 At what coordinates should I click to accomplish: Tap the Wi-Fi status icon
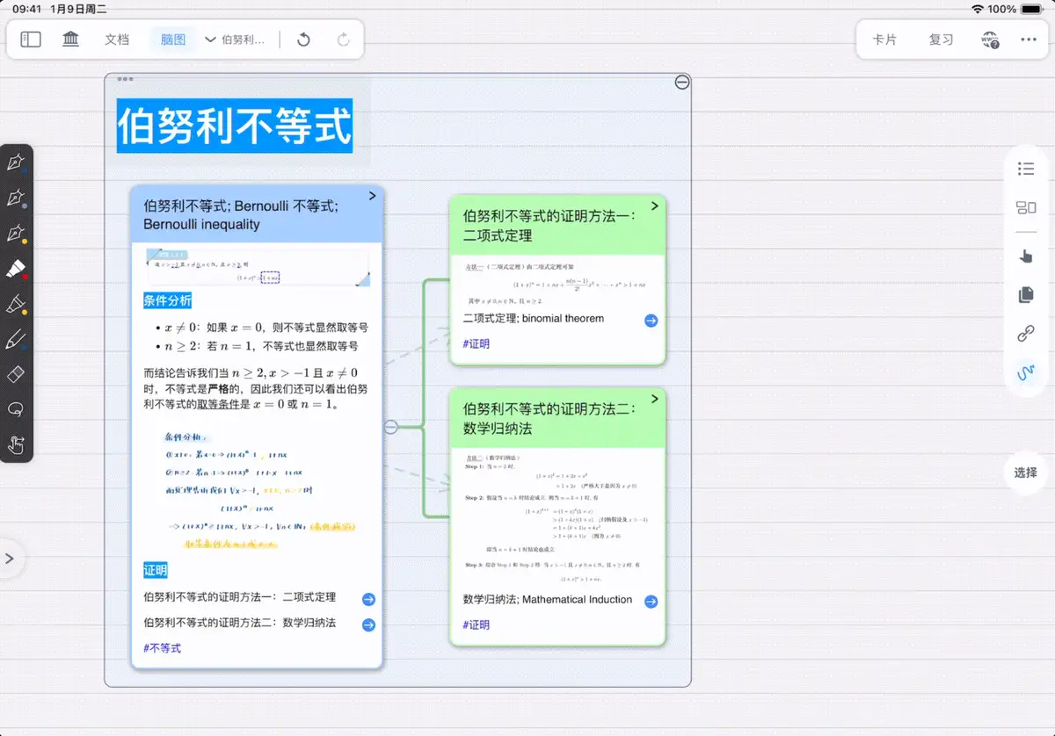pos(977,9)
